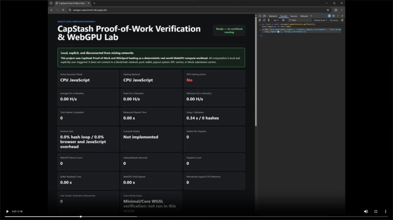
Task: Toggle the console sidebar
Action: [x=260, y=20]
